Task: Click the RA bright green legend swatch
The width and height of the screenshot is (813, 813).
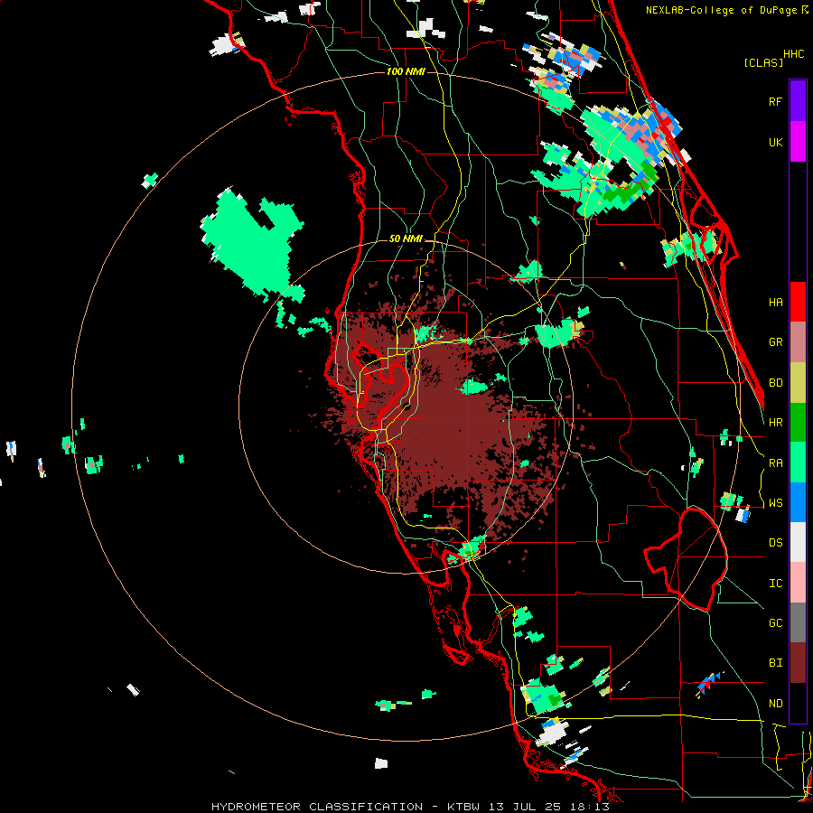Action: pyautogui.click(x=798, y=463)
